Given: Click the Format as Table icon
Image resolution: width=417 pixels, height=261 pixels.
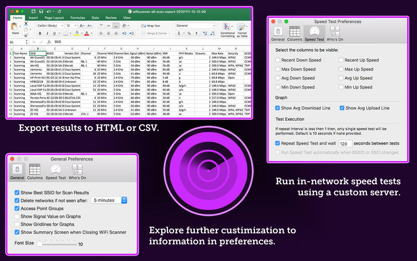Looking at the screenshot, I should [242, 30].
